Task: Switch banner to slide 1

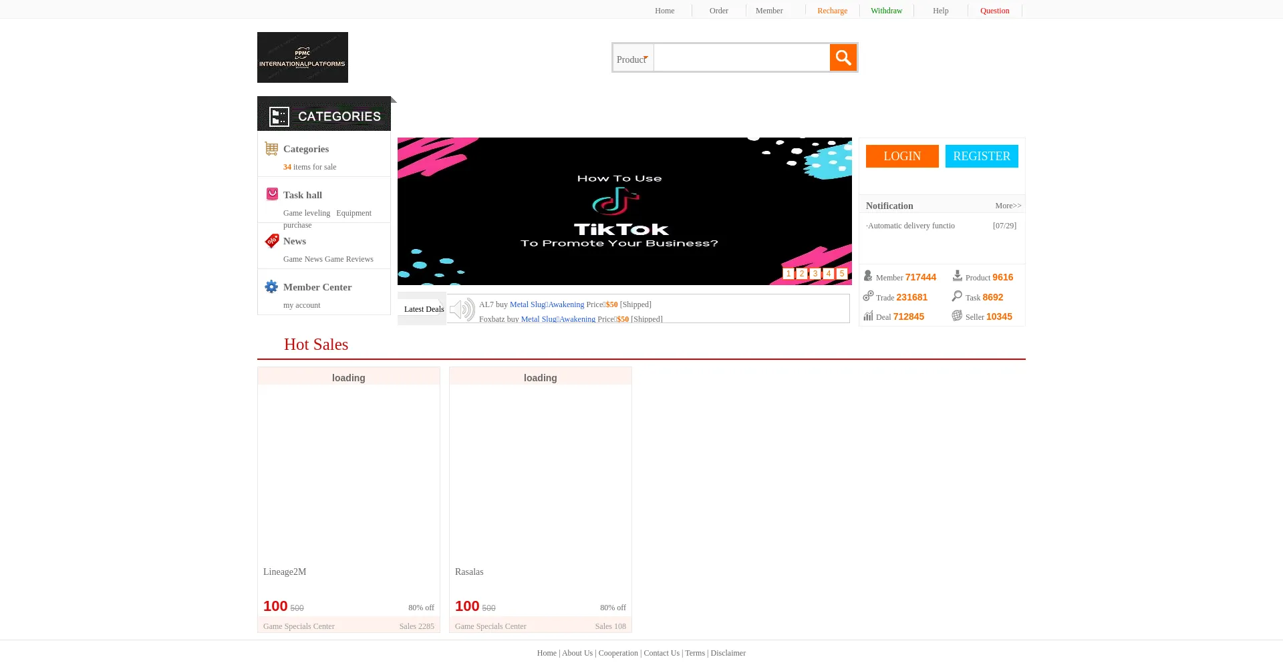Action: (789, 274)
